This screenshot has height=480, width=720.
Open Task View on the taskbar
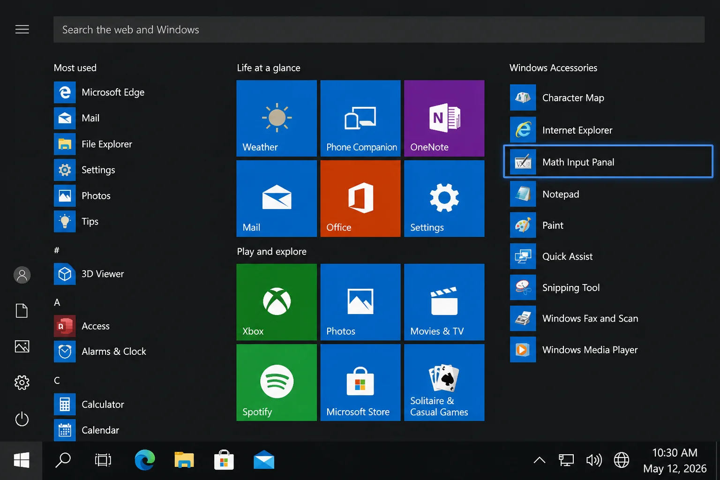103,460
